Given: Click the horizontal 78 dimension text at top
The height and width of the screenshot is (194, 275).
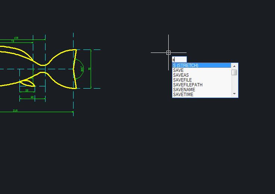Looking at the screenshot, I should (x=13, y=41).
